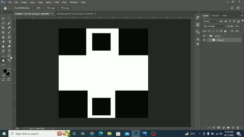The width and height of the screenshot is (244, 137).
Task: Open the Hand tool preset picker arrow
Action: coord(8,8)
